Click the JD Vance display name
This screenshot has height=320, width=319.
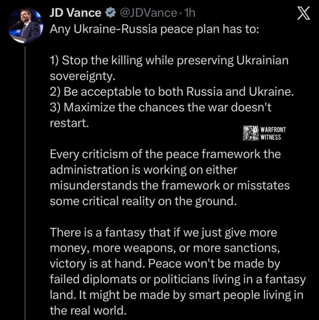(x=75, y=13)
